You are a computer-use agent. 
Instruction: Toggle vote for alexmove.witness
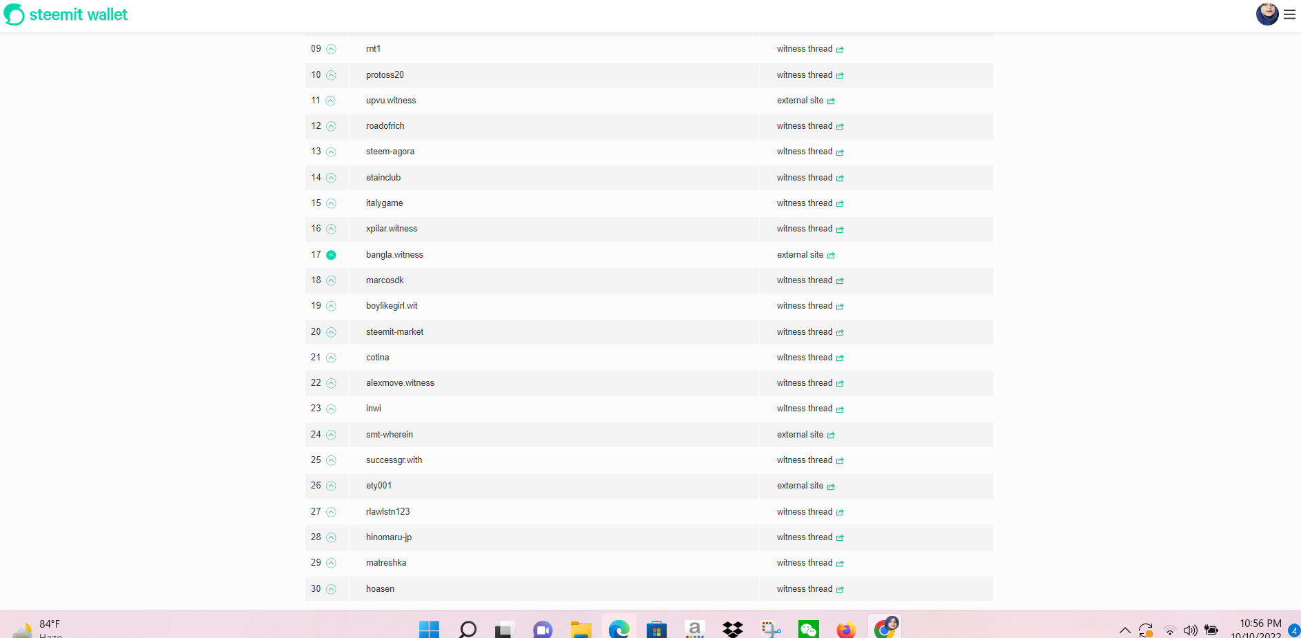click(331, 383)
